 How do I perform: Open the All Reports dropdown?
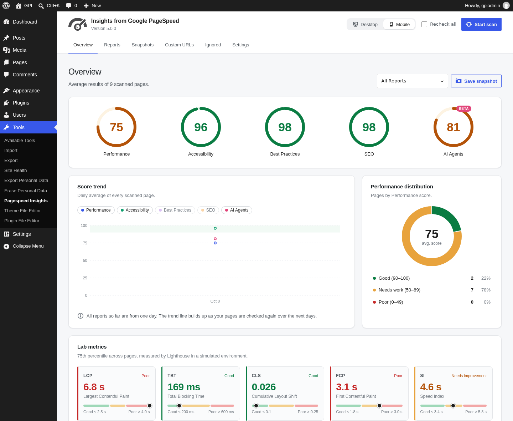point(413,81)
